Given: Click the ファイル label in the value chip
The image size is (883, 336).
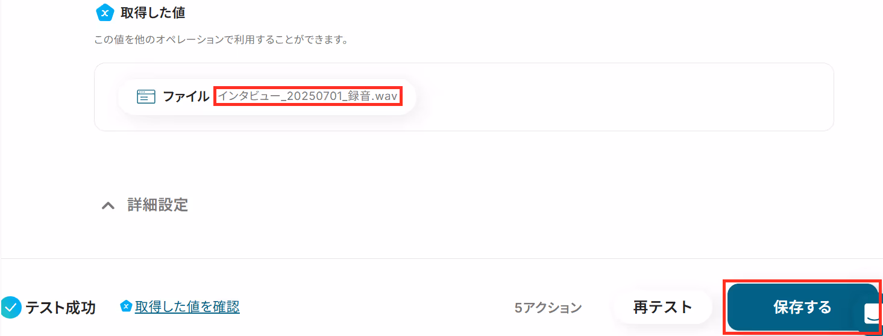Looking at the screenshot, I should click(x=186, y=96).
